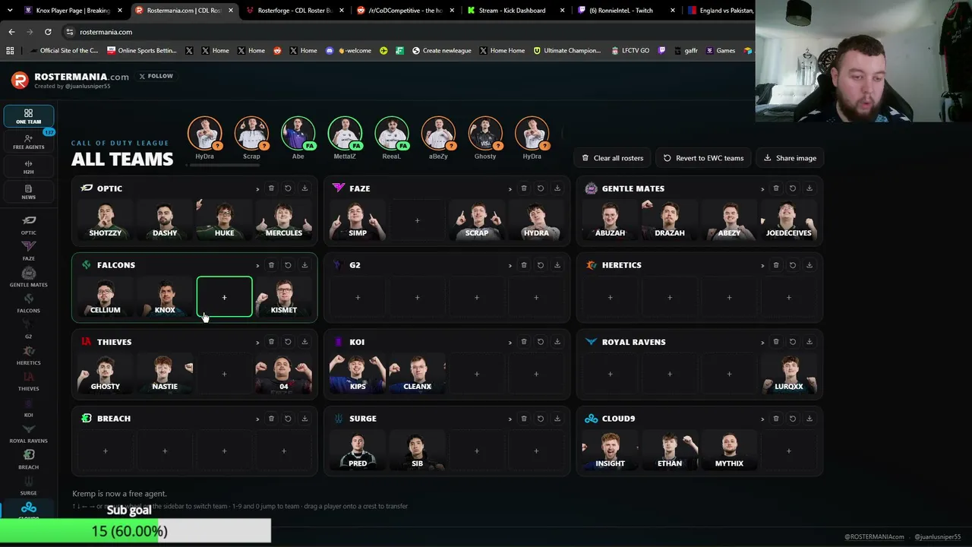Reset the G2 roster using the revert icon
972x547 pixels.
pyautogui.click(x=541, y=265)
